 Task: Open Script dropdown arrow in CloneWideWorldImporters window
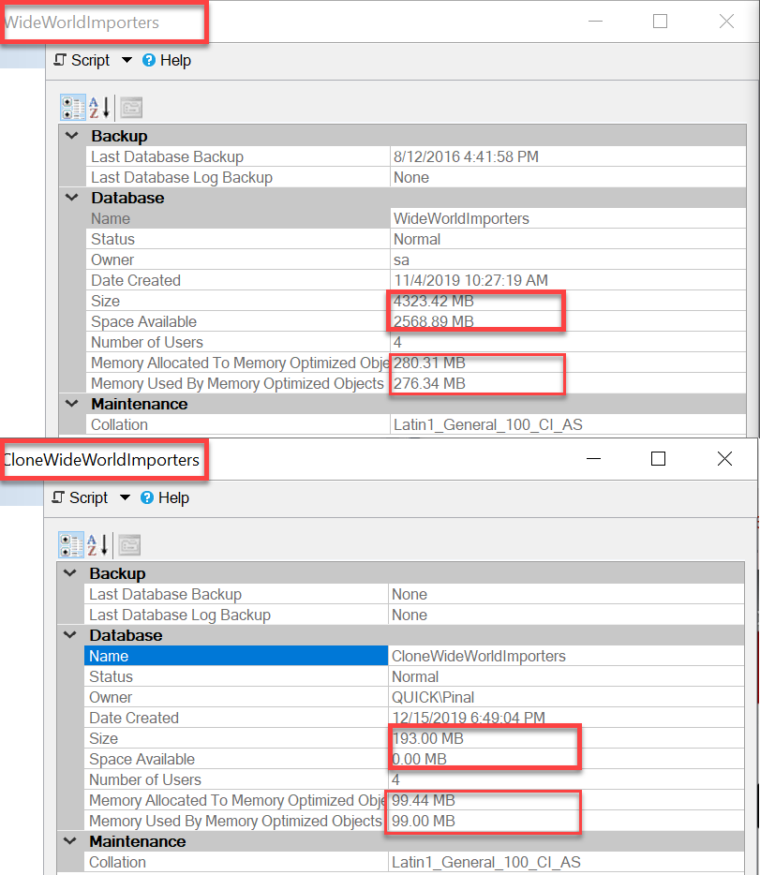click(x=125, y=497)
